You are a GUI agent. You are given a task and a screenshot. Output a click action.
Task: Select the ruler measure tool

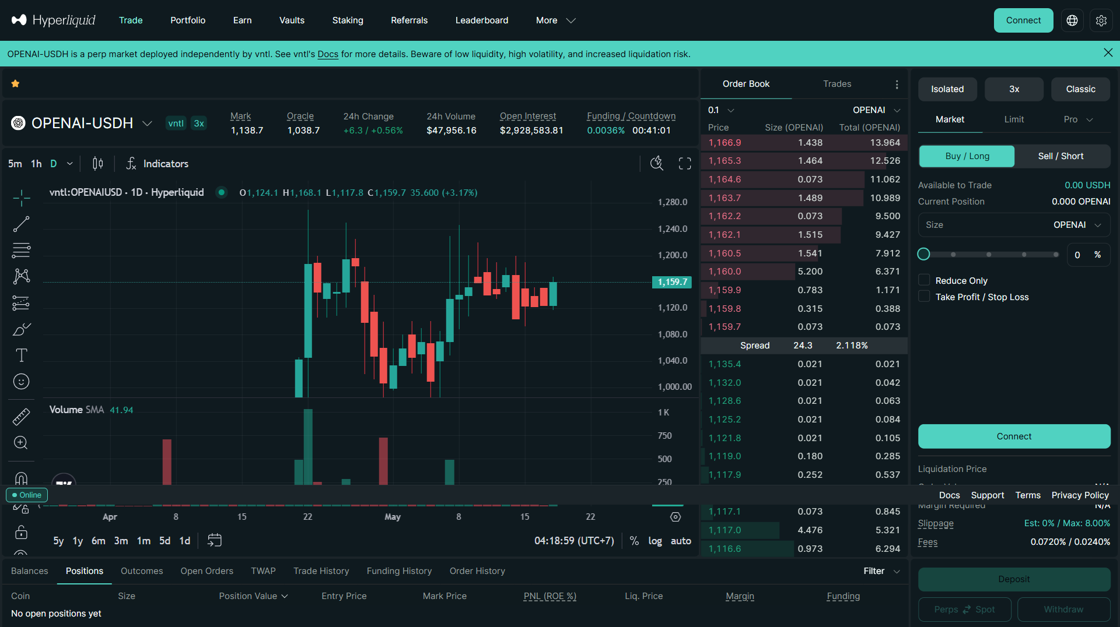[22, 417]
